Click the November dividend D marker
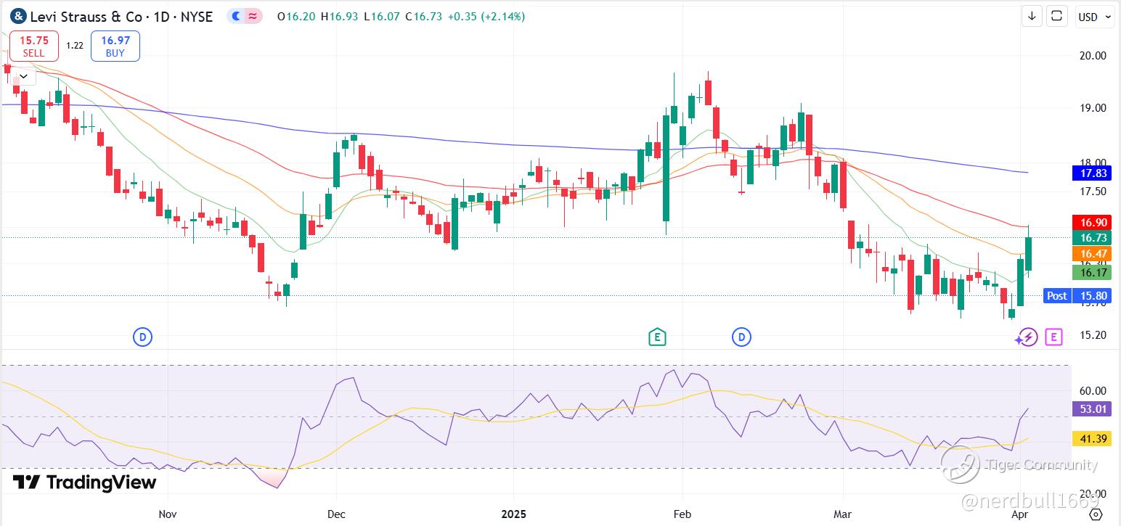 (x=143, y=337)
